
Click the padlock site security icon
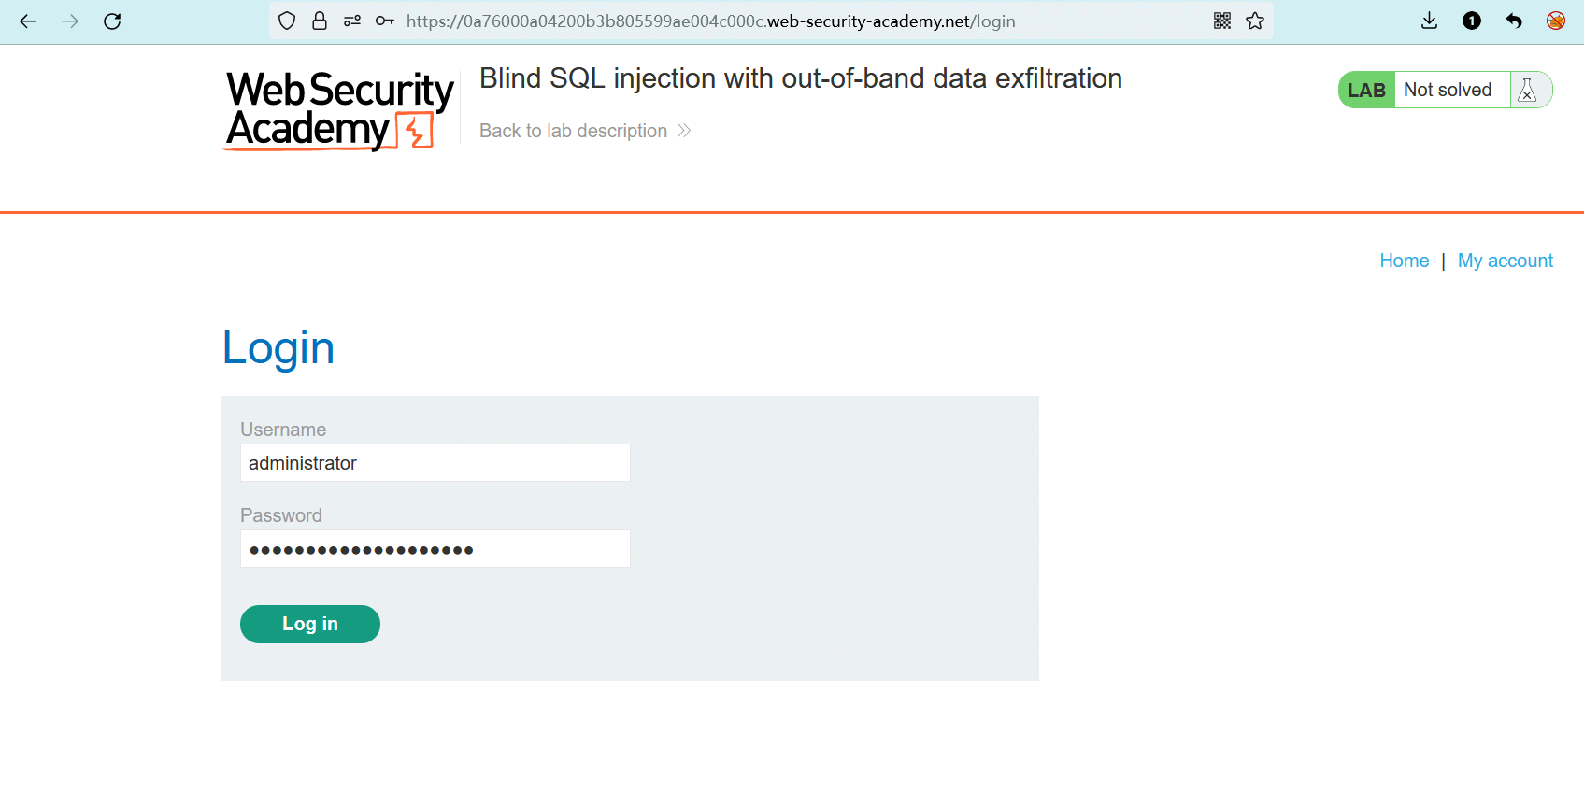(x=320, y=21)
